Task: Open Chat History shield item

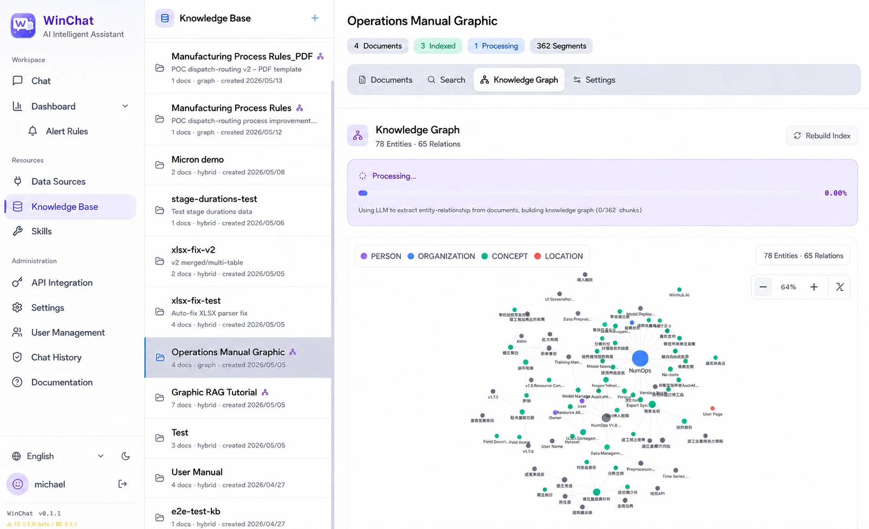Action: tap(70, 357)
